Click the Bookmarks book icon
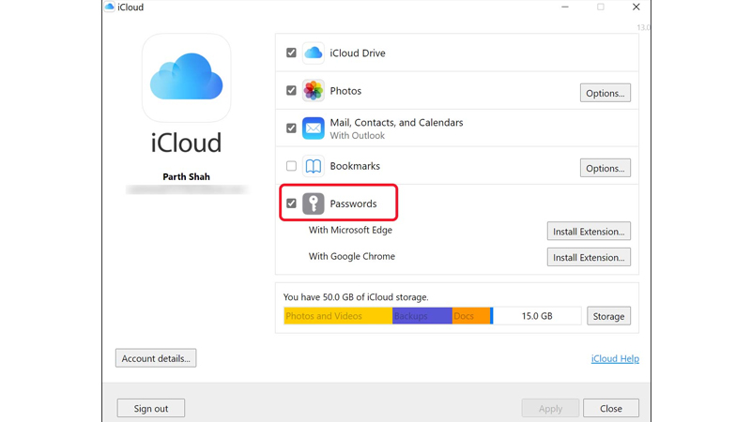 (x=314, y=166)
